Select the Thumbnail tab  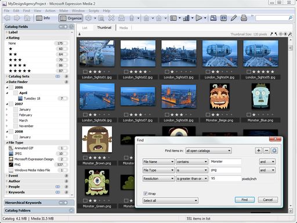click(104, 28)
